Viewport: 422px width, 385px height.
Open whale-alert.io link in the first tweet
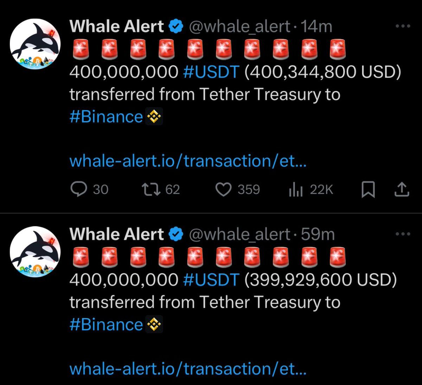coord(188,161)
